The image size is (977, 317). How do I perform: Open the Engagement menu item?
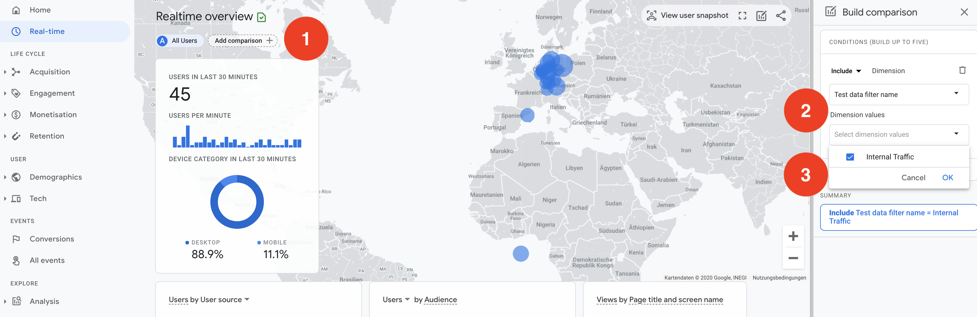coord(52,93)
